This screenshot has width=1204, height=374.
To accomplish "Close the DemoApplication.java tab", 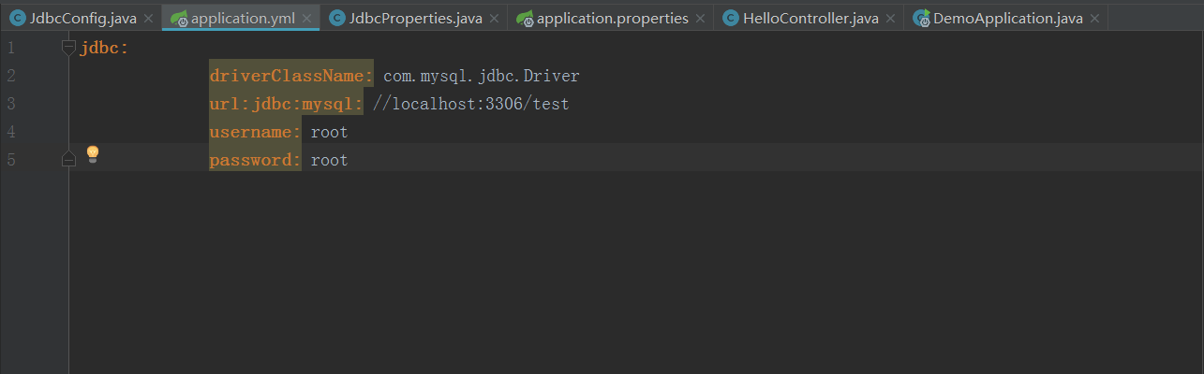I will [x=1095, y=19].
